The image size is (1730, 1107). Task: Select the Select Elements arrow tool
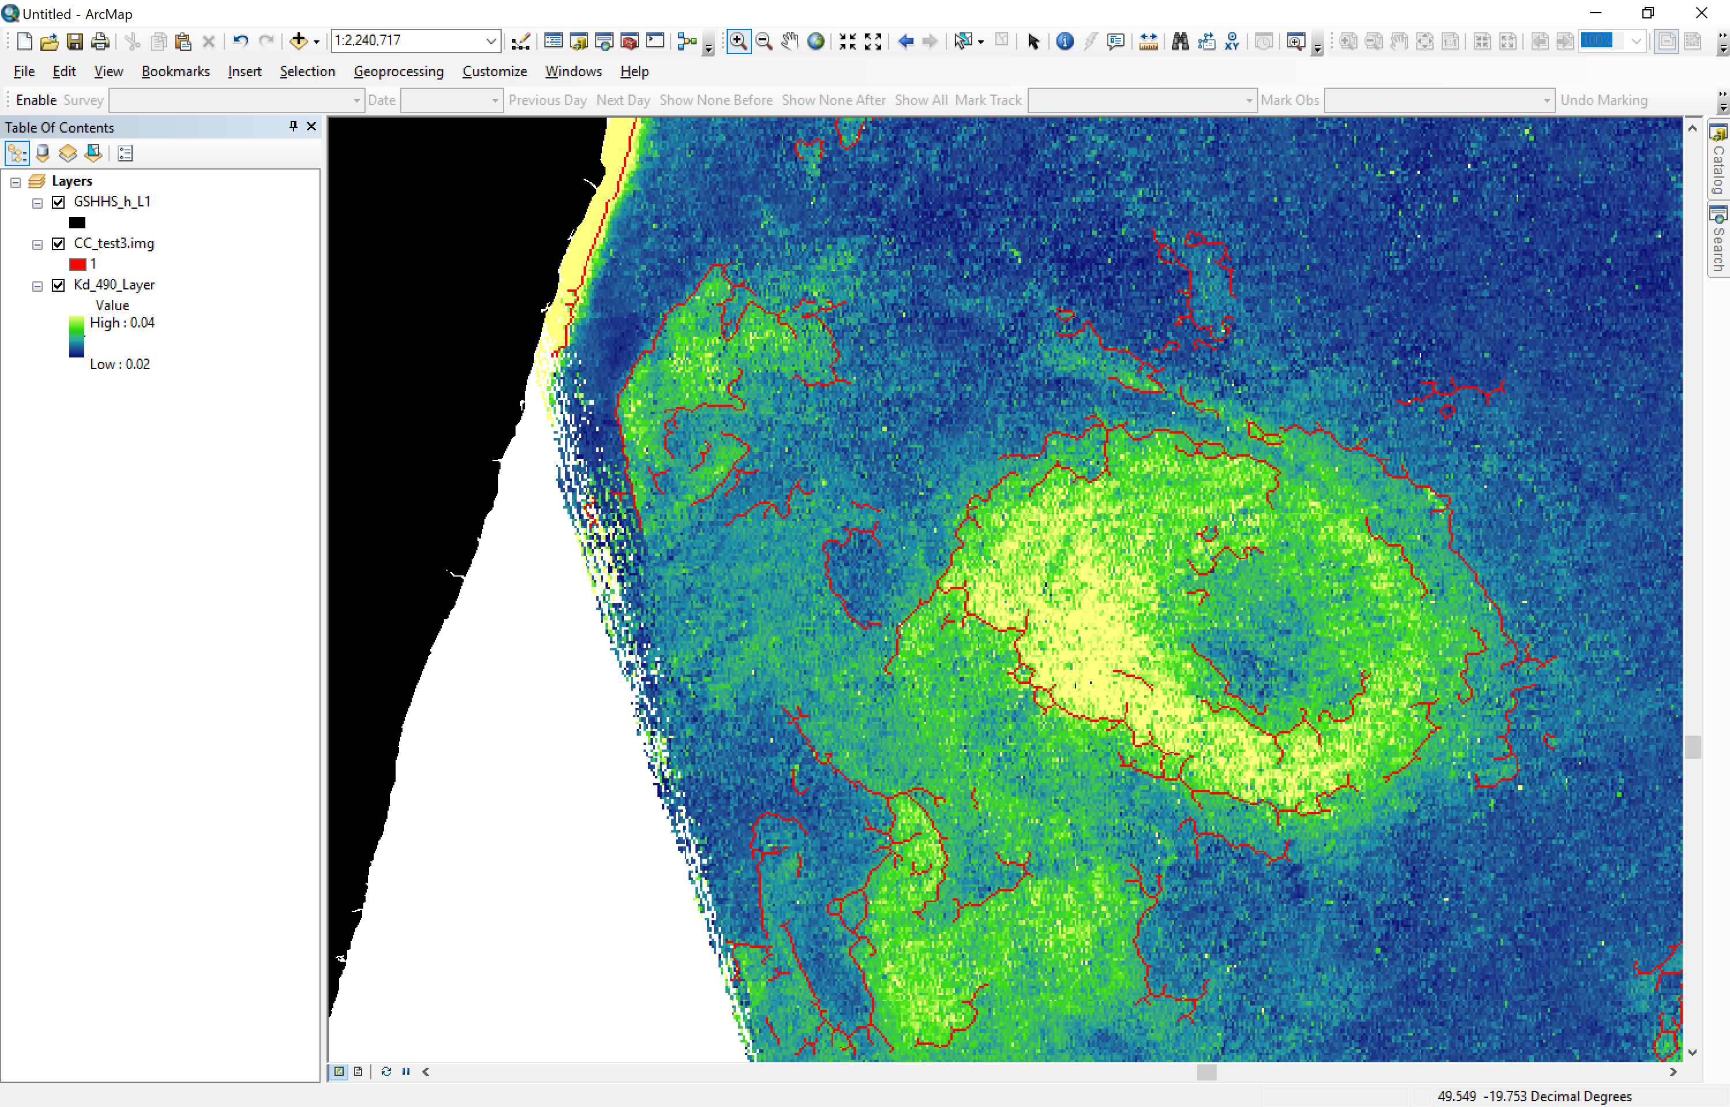1033,41
